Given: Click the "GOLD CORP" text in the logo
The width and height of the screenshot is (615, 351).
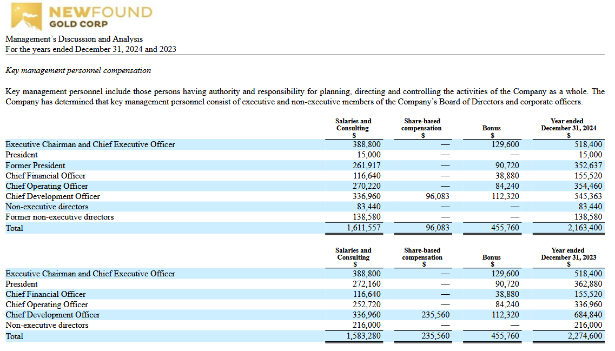Looking at the screenshot, I should coord(78,24).
